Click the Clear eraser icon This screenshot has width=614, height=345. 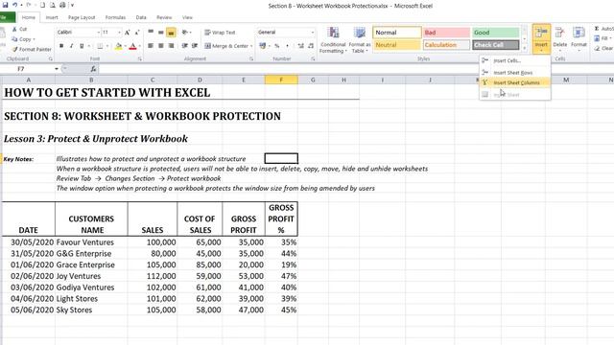(597, 48)
